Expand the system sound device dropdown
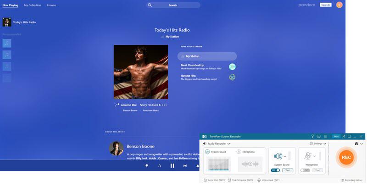Viewport: 367px width, 185px height. (x=284, y=156)
